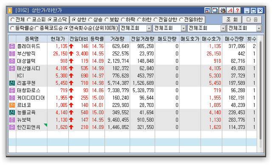Click the 증 badge beside 태창파로스
Image resolution: width=272 pixels, height=165 pixels.
click(x=12, y=90)
